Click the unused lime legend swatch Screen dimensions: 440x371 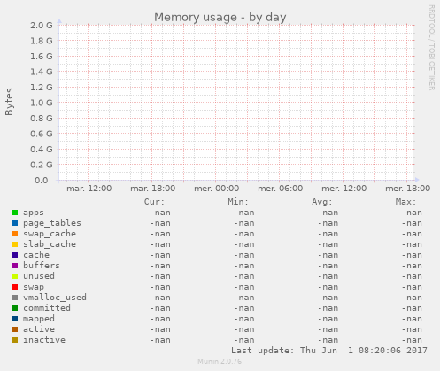15,276
